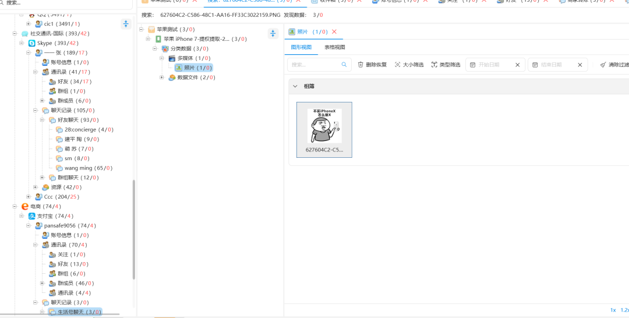Select the 建平 陶 (9/0) chat
629x318 pixels.
click(77, 139)
